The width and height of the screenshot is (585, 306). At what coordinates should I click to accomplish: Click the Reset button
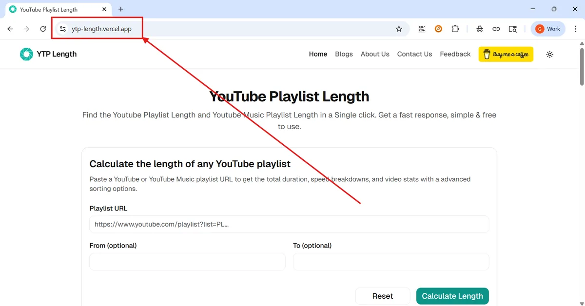pos(383,296)
